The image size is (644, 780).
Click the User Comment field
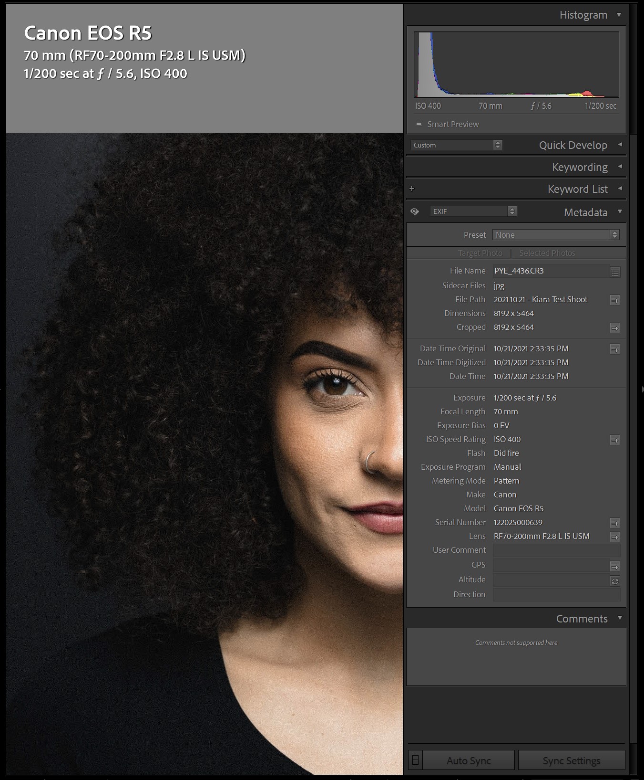556,550
